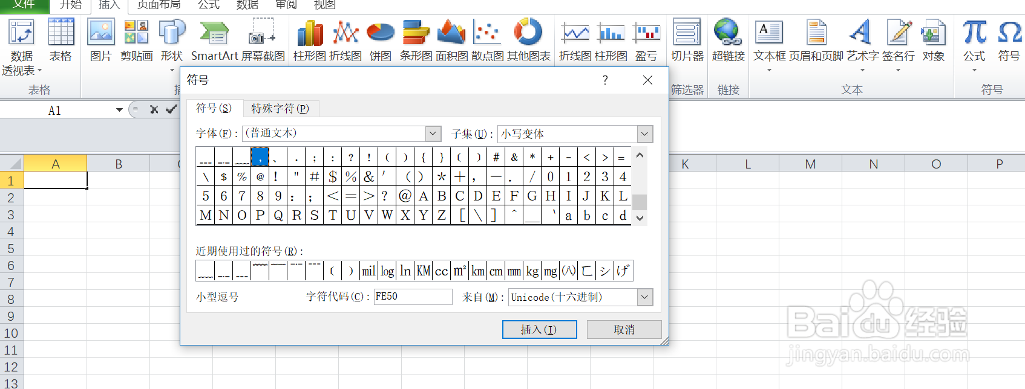Insert a Pie chart (饼图)
1025x389 pixels.
pyautogui.click(x=381, y=40)
